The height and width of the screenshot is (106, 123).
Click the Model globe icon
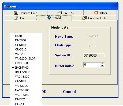point(49,17)
